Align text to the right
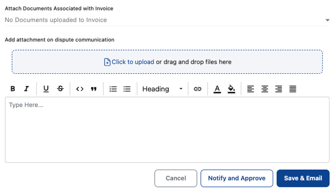 [x=278, y=89]
